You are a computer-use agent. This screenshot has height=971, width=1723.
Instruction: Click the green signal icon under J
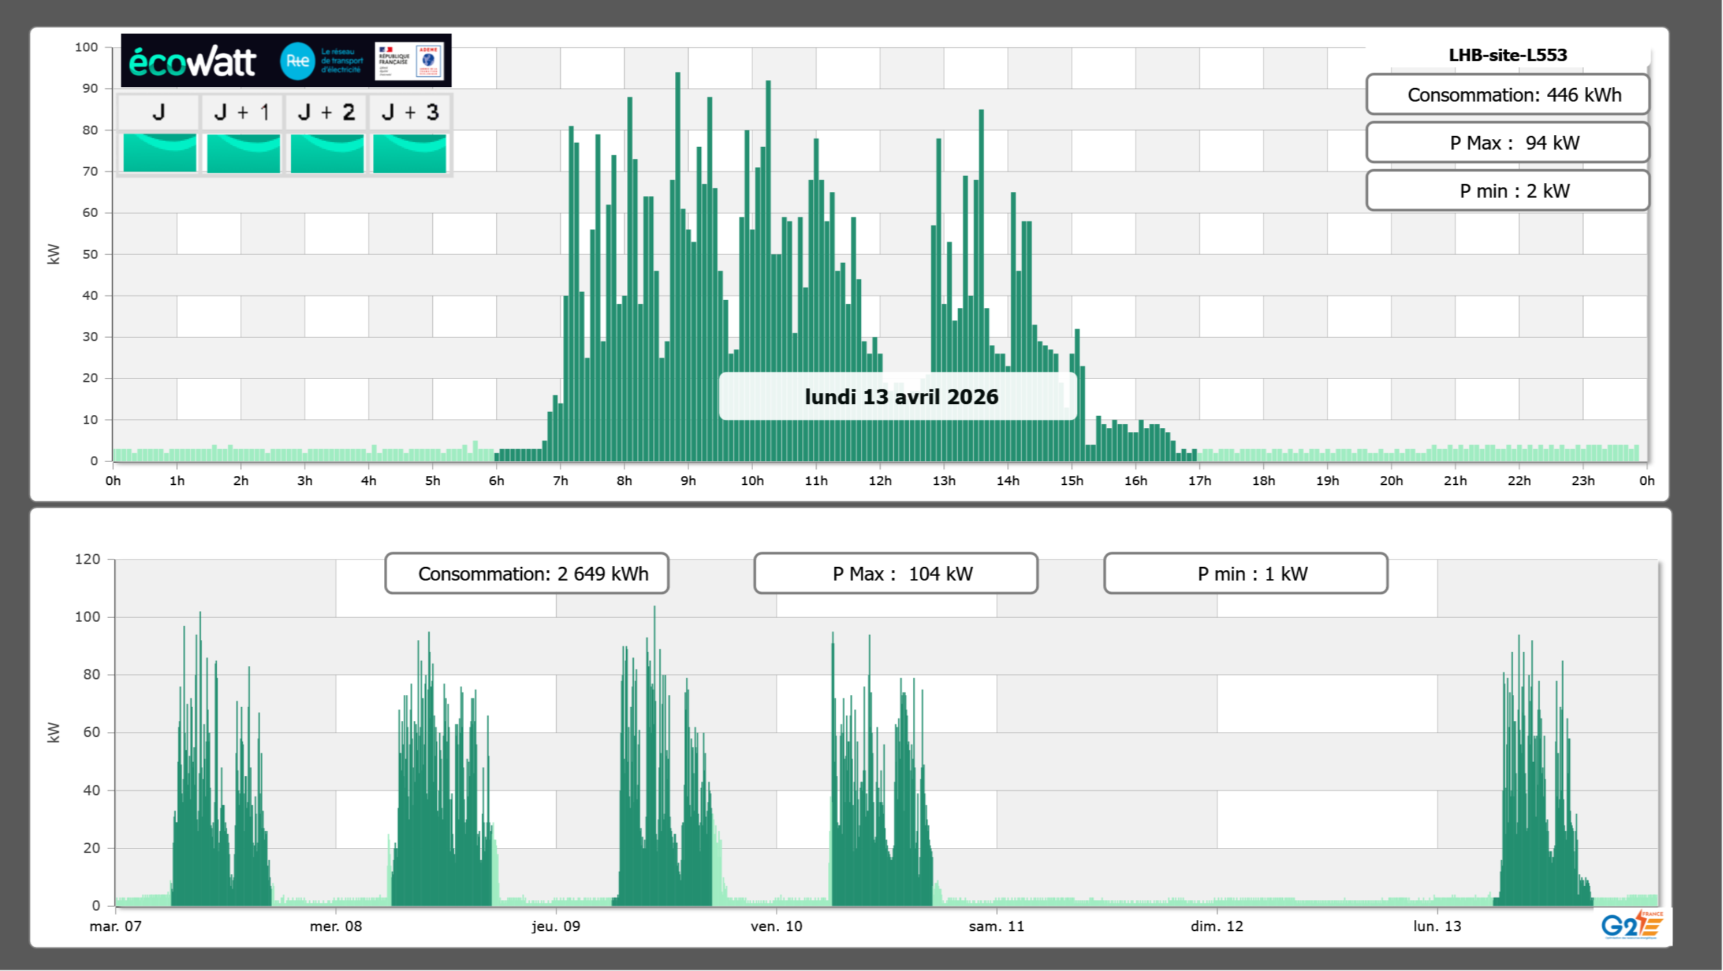tap(159, 152)
